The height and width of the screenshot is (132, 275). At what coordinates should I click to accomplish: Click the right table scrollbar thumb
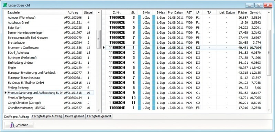click(x=269, y=52)
